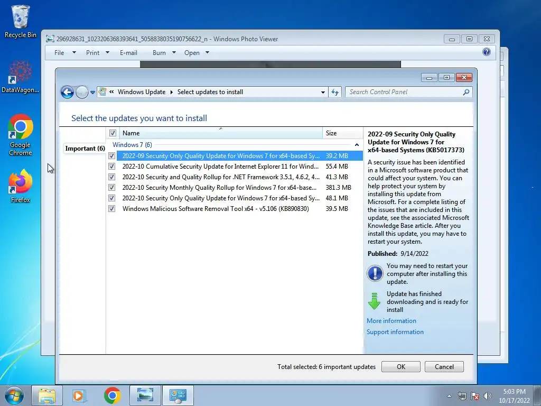Open the address bar history dropdown
The width and height of the screenshot is (541, 406).
[x=323, y=92]
